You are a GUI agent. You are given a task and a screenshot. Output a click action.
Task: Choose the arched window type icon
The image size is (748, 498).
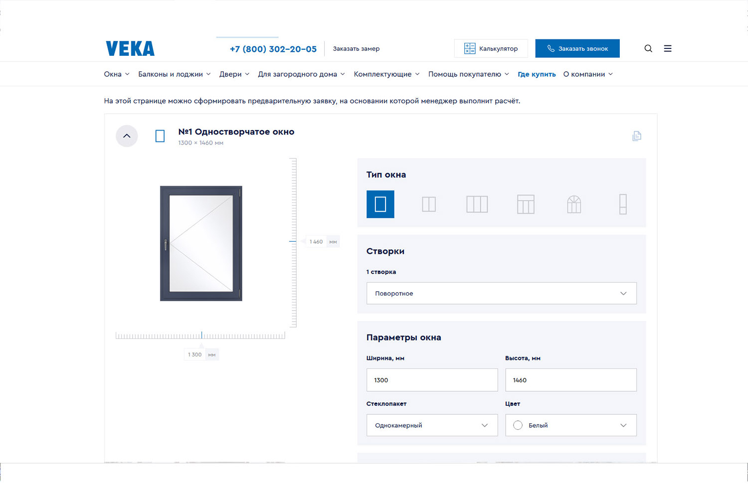coord(574,204)
